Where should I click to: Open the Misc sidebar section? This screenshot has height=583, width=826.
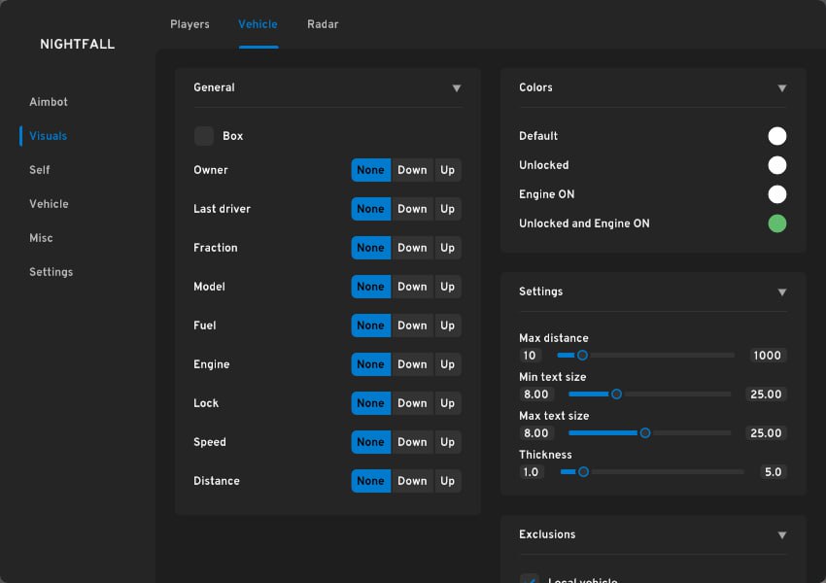[41, 238]
